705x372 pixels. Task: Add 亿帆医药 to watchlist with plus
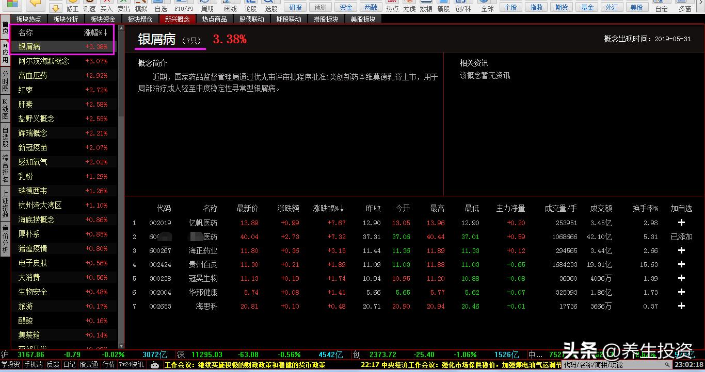click(681, 223)
